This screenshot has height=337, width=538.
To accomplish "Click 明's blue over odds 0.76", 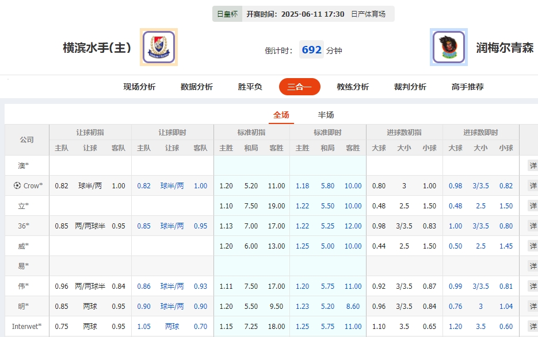I will pyautogui.click(x=456, y=306).
